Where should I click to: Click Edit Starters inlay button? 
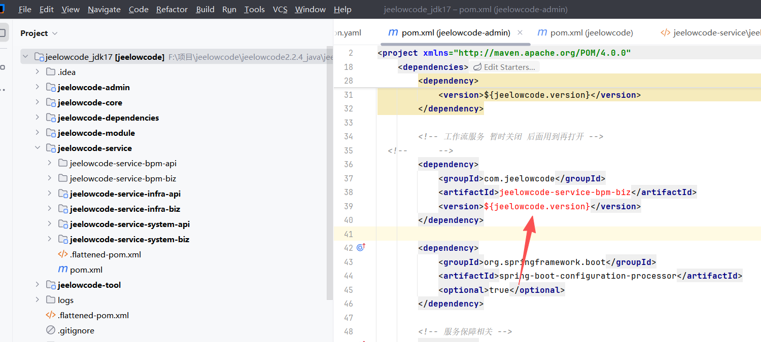click(x=504, y=67)
